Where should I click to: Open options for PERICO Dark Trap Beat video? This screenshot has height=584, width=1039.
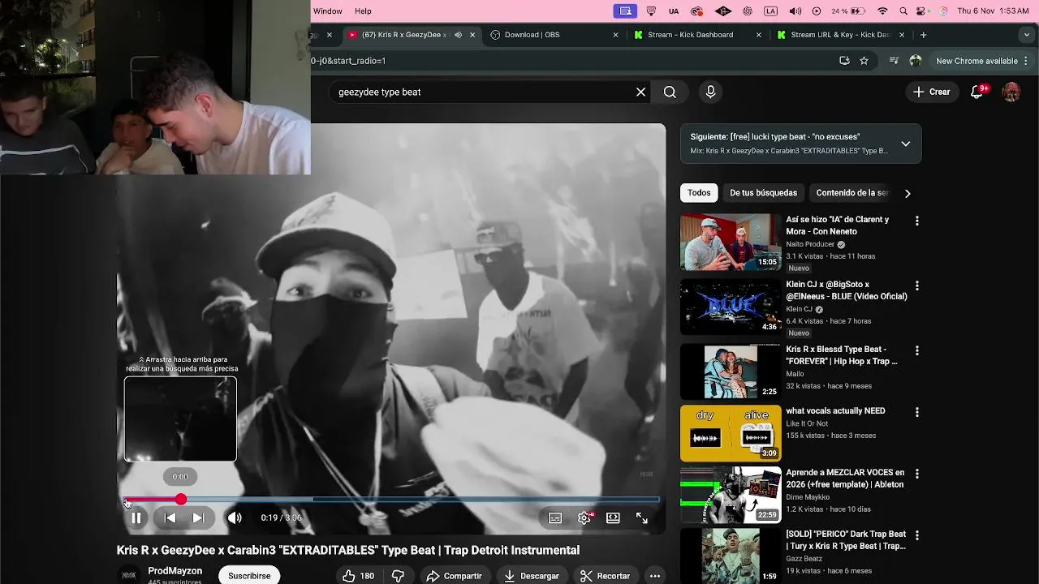click(x=917, y=535)
